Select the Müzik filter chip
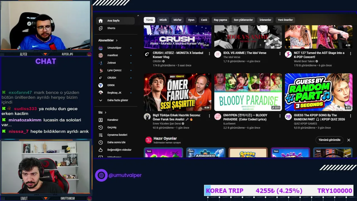357x201 pixels. click(163, 20)
